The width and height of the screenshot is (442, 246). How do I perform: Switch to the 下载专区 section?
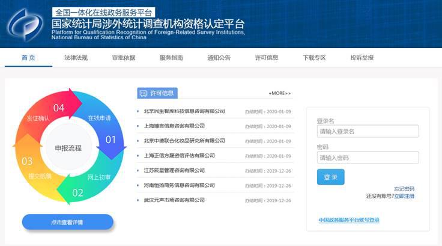click(x=314, y=58)
